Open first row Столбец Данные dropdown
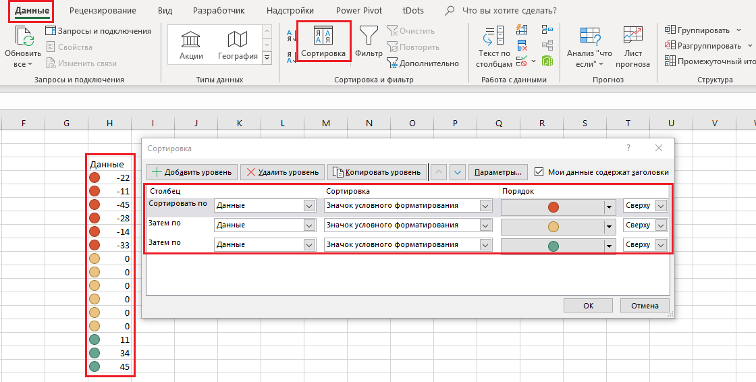Viewport: 756px width, 382px height. [x=310, y=206]
